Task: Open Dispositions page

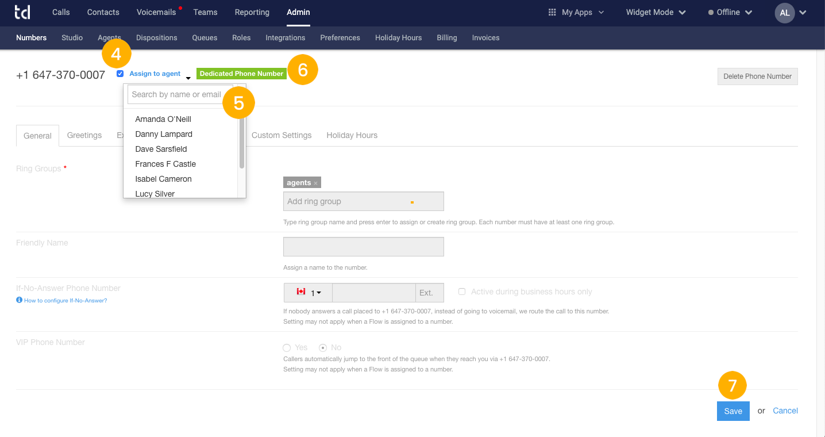Action: click(157, 37)
